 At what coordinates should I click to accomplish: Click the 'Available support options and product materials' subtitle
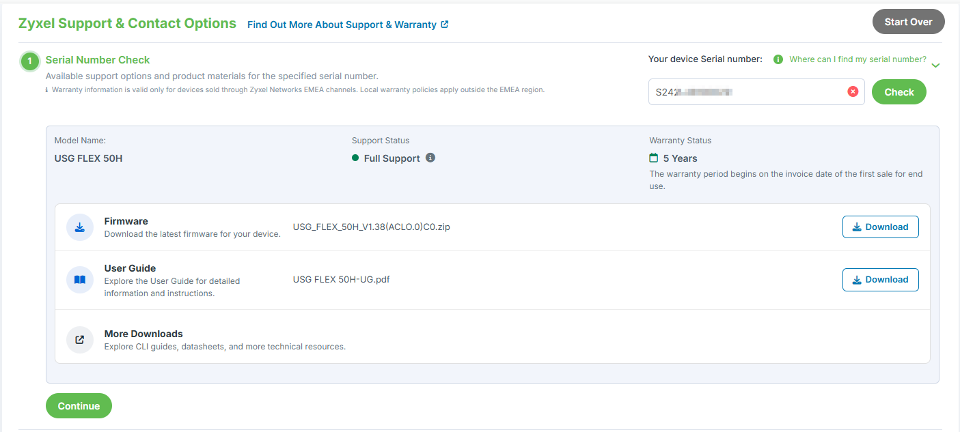212,76
